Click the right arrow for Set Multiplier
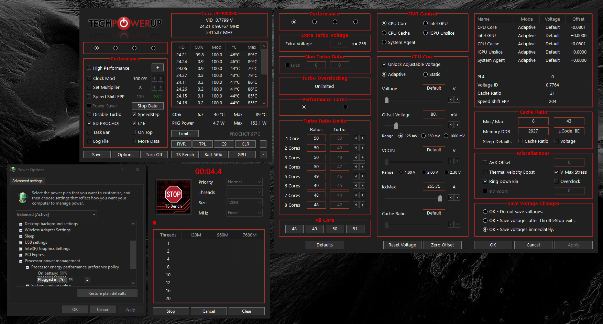 [161, 87]
